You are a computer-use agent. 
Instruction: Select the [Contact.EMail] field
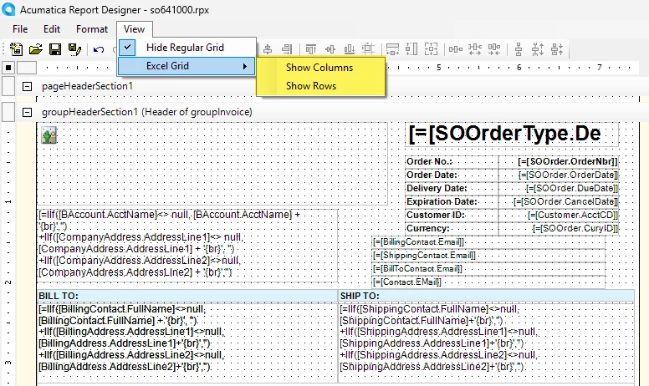(488, 282)
